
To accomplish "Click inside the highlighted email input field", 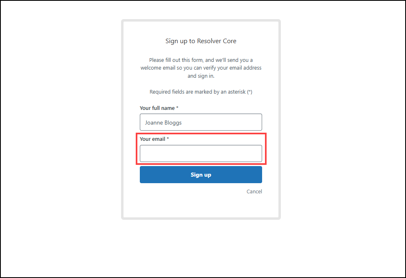I will click(201, 153).
